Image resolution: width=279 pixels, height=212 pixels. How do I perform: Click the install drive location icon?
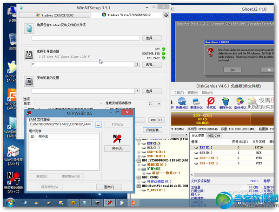point(29,82)
